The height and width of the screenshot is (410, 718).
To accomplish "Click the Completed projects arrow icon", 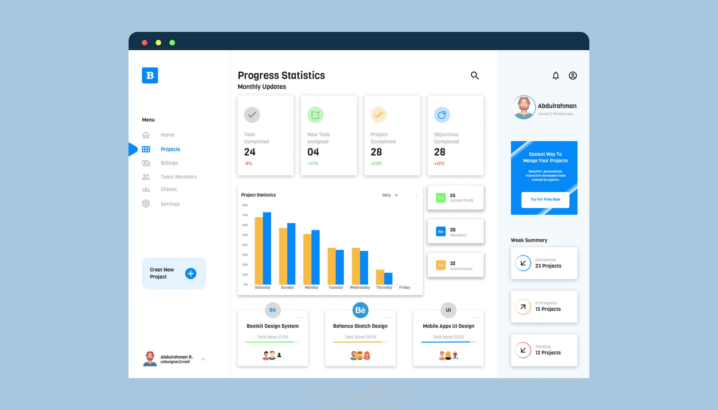I will (523, 263).
